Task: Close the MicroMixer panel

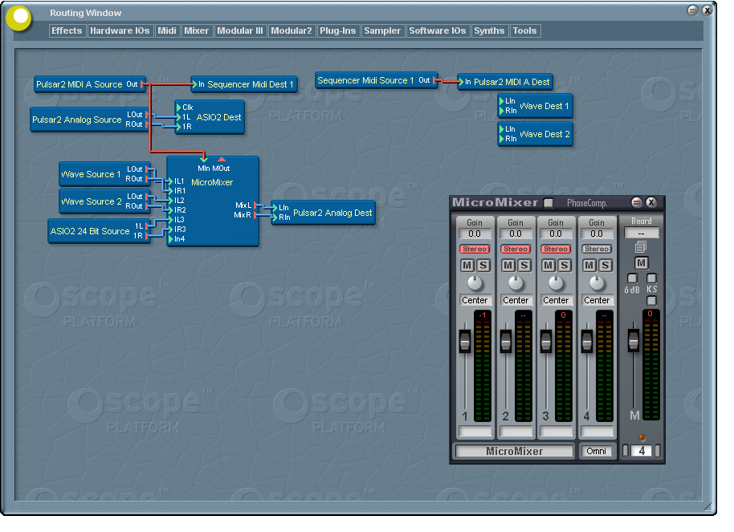Action: (651, 202)
